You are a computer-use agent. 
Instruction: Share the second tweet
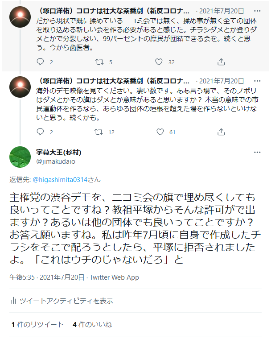(x=221, y=132)
